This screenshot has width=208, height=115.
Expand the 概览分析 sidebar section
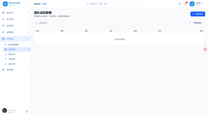click(15, 13)
